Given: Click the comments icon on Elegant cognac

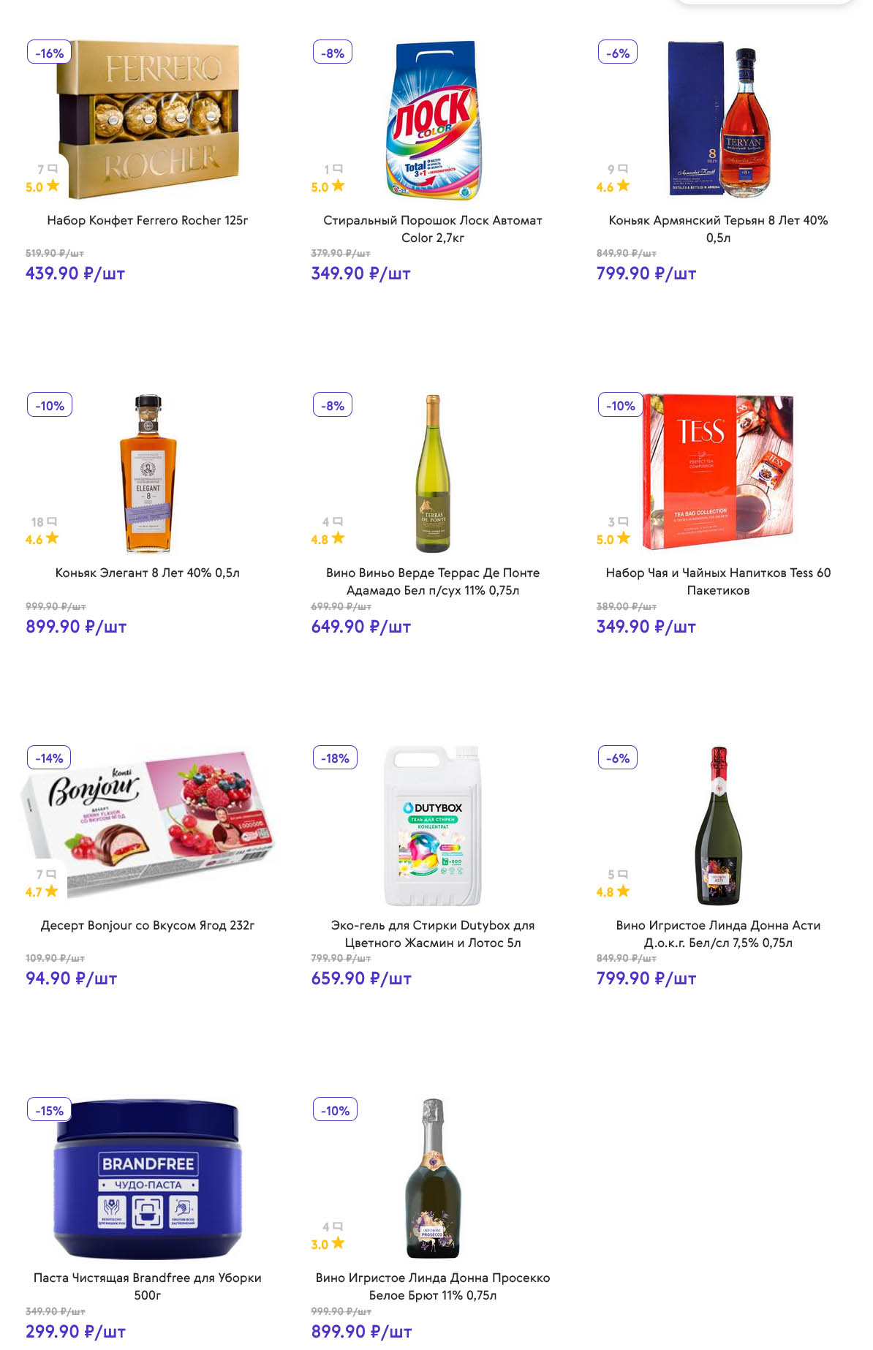Looking at the screenshot, I should tap(51, 521).
